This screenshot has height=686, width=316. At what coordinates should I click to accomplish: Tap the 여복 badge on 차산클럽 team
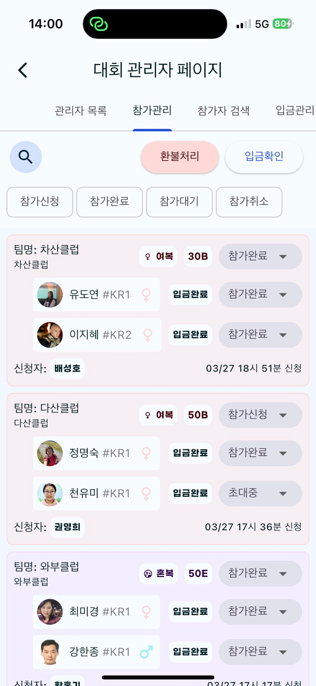158,256
